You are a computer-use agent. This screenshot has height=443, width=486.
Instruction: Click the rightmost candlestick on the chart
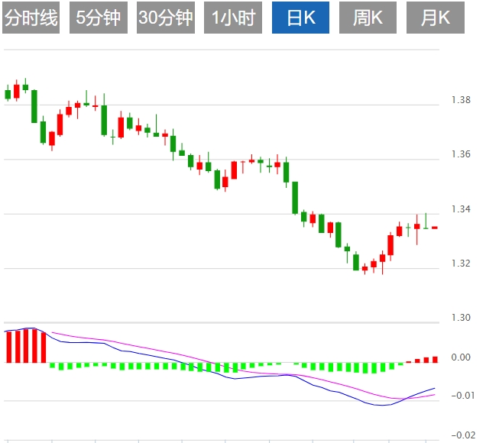[x=435, y=228]
